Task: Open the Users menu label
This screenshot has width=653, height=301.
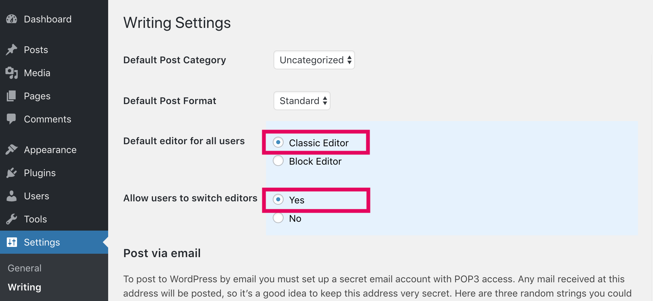Action: click(x=37, y=196)
